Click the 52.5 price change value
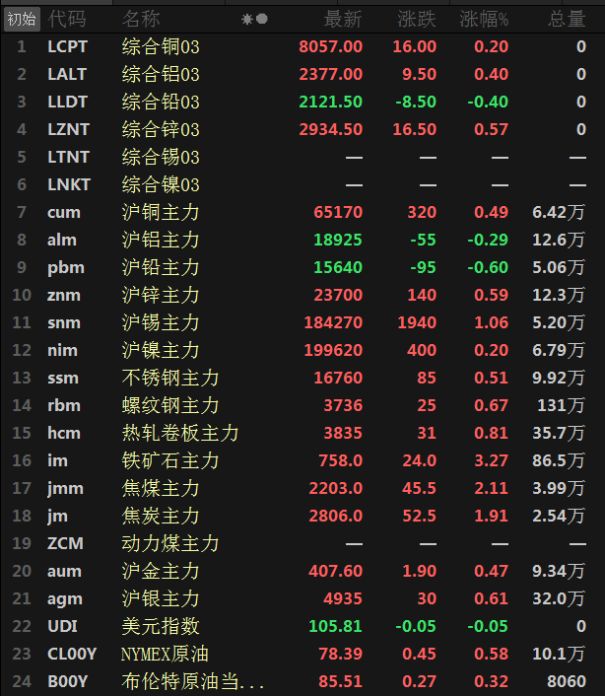The height and width of the screenshot is (696, 605). (419, 516)
